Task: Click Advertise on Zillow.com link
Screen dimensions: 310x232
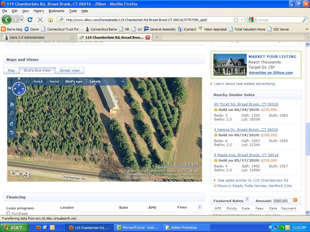Action: click(x=271, y=72)
